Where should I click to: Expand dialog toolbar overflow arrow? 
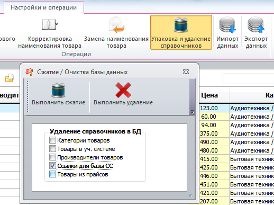click(x=193, y=112)
